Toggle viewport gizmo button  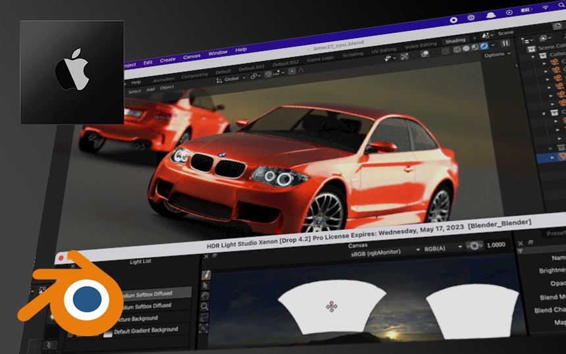pos(404,57)
